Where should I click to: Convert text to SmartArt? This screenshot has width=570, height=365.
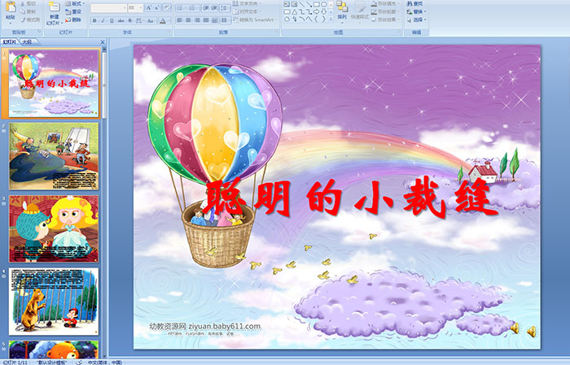256,20
